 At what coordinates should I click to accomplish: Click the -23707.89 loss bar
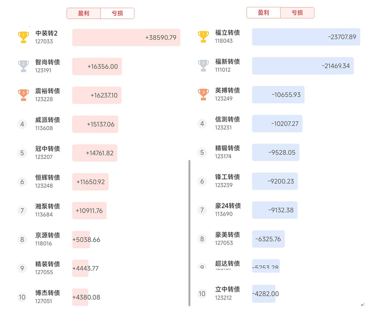[306, 37]
